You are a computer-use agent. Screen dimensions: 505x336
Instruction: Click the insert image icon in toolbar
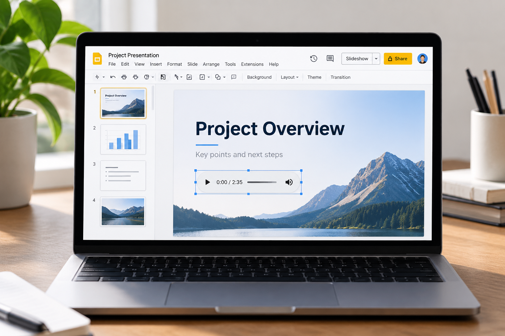pos(202,77)
